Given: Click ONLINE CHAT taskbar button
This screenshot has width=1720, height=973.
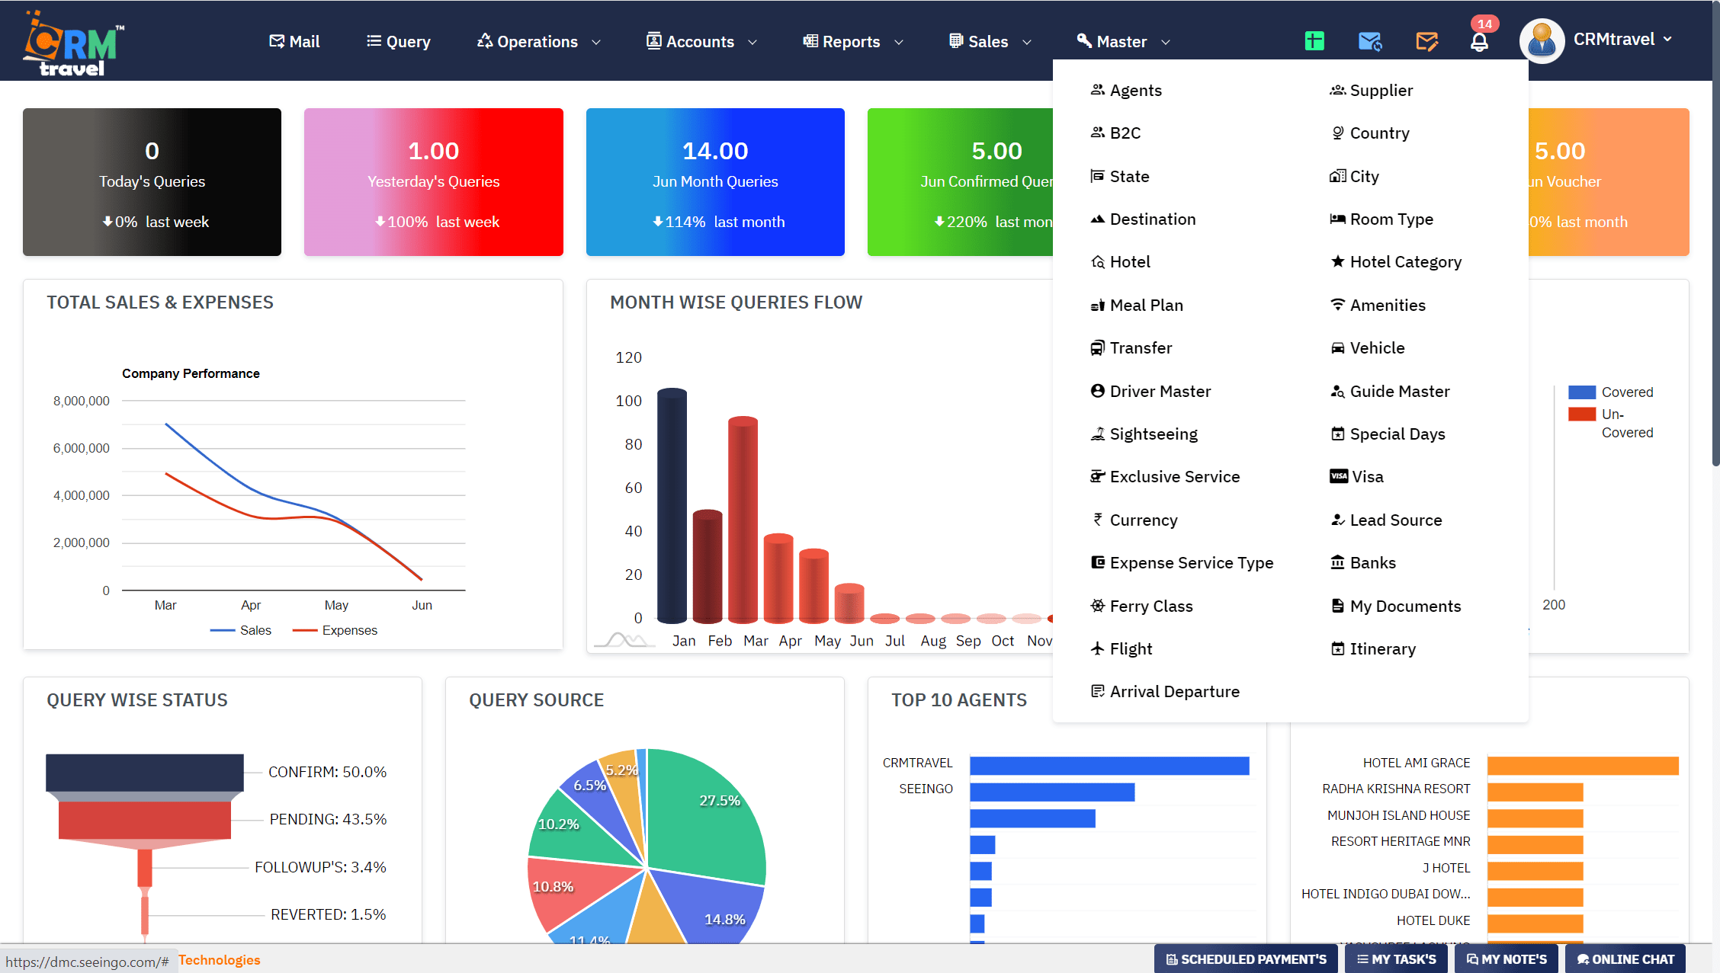Looking at the screenshot, I should pos(1624,959).
